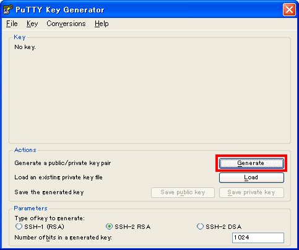
Task: Click the Save private key button
Action: (x=251, y=192)
